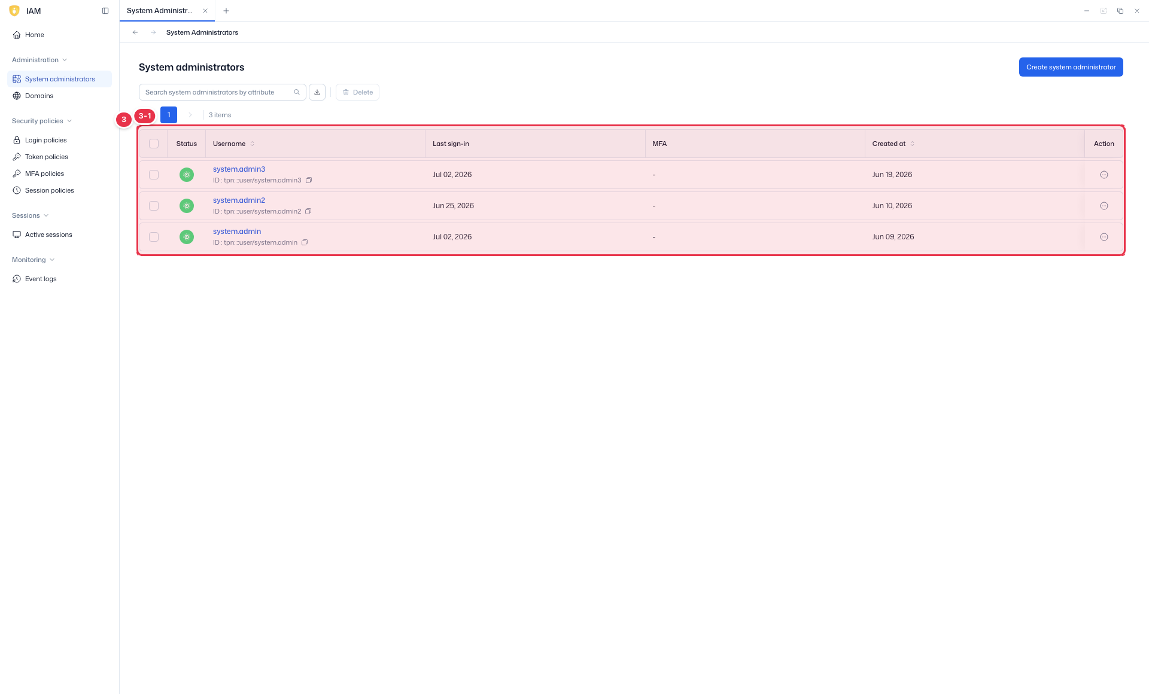1149x694 pixels.
Task: Collapse the Security policies section
Action: [x=42, y=121]
